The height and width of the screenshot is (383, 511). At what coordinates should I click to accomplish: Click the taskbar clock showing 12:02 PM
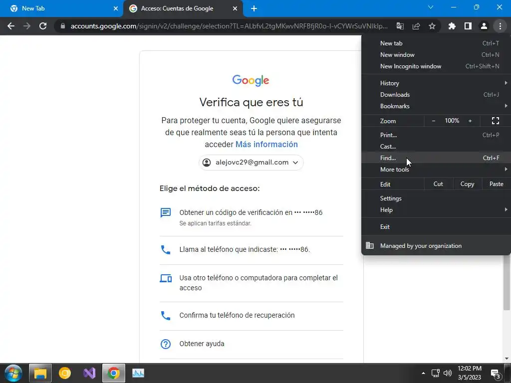[x=469, y=373]
